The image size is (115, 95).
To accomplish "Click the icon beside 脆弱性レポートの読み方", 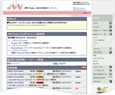I will (x=110, y=30).
